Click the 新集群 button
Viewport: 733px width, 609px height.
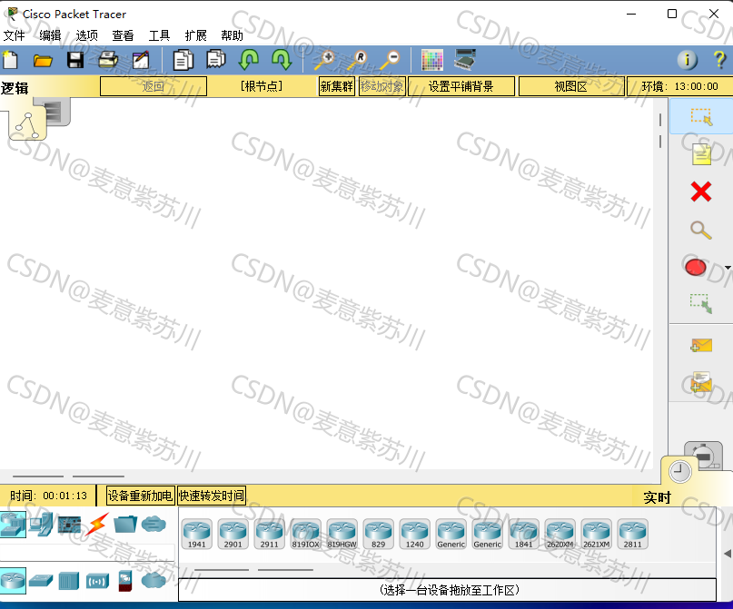click(x=337, y=86)
